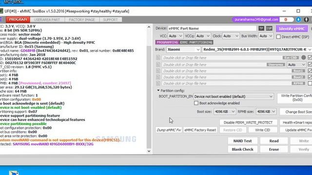This screenshot has width=312, height=175.
Task: Click the Dump eMMC Fw button
Action: [169, 130]
